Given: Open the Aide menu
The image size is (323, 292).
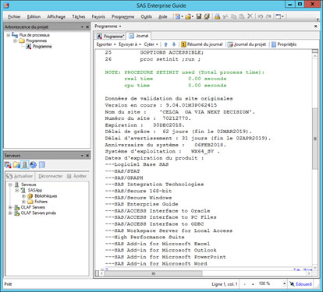Looking at the screenshot, I should (x=163, y=16).
